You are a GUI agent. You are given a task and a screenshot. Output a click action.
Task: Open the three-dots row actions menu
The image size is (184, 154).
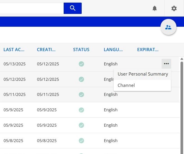pos(166,64)
